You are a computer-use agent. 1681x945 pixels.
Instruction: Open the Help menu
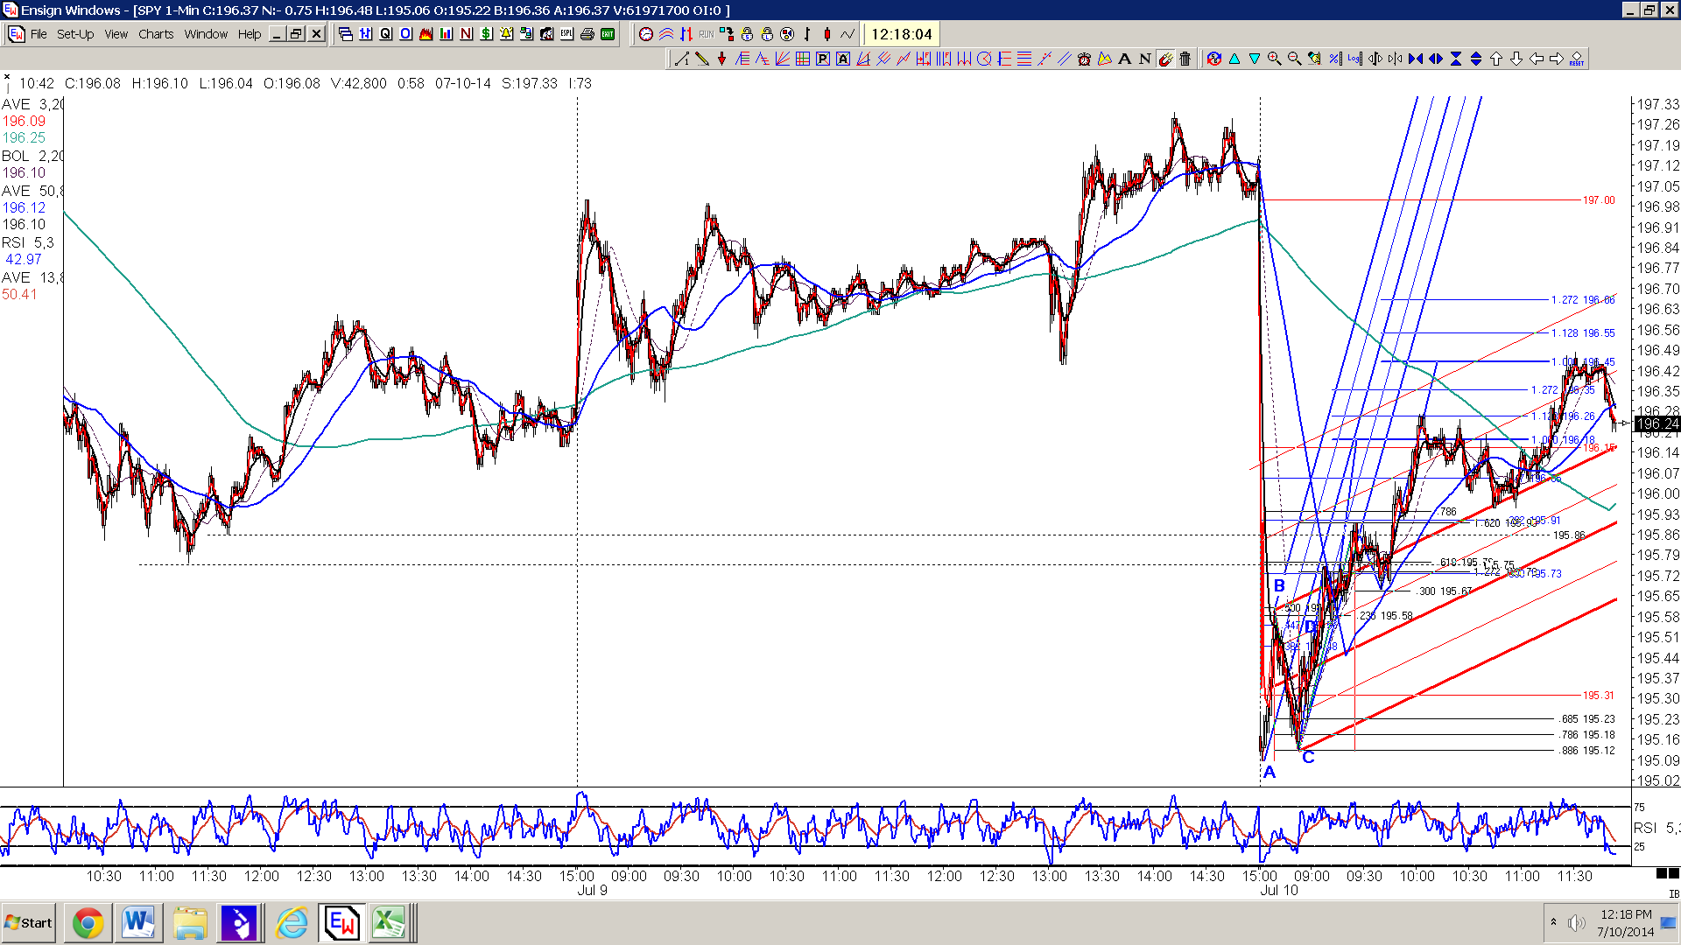[250, 34]
